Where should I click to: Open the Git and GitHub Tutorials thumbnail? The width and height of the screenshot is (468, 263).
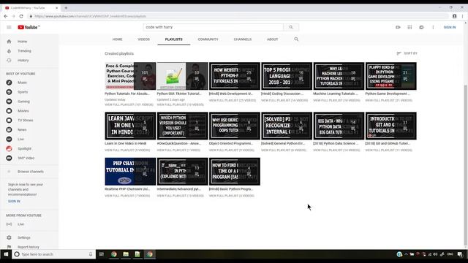click(x=391, y=126)
